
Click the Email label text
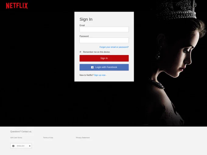pyautogui.click(x=82, y=25)
